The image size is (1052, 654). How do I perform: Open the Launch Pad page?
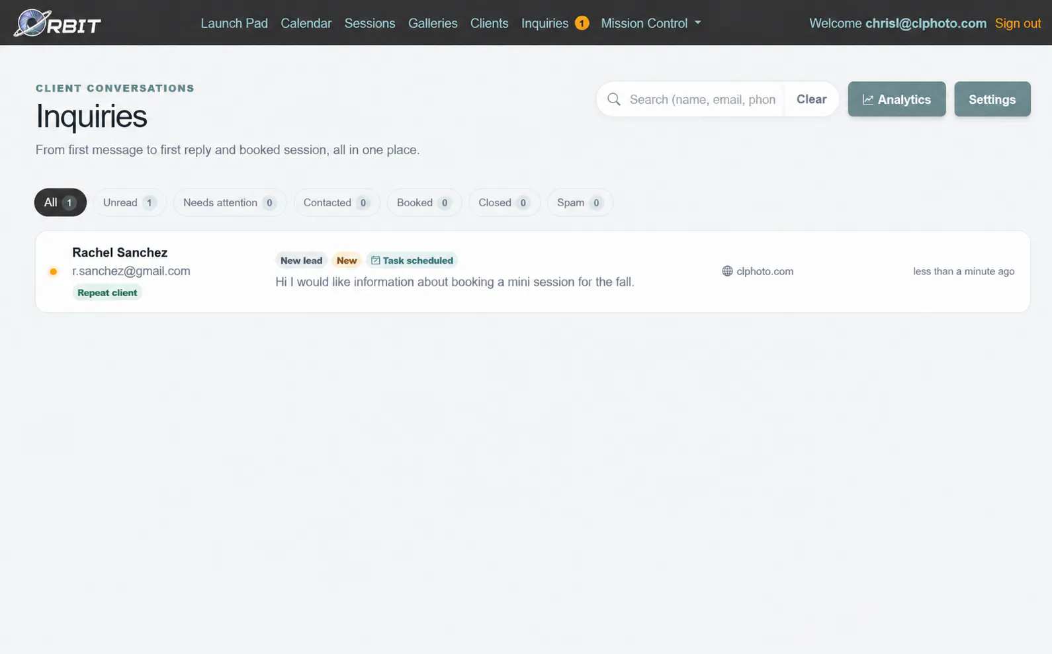tap(234, 23)
